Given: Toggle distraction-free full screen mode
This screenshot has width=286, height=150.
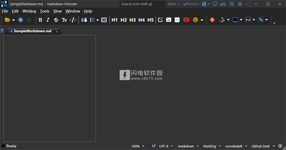Looking at the screenshot, I should click(x=232, y=4).
